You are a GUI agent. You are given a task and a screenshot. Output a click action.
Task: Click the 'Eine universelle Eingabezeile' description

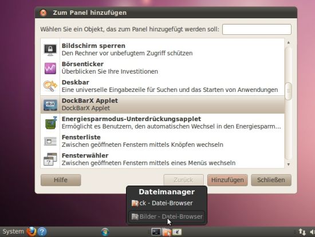(170, 90)
